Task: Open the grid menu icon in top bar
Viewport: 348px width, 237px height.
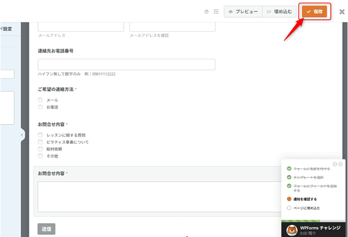Action: [216, 12]
